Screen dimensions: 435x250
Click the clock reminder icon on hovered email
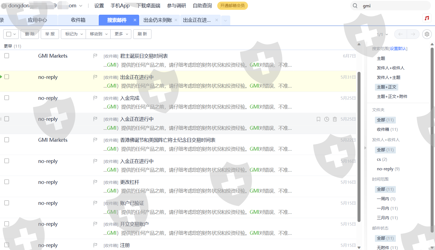click(x=327, y=119)
